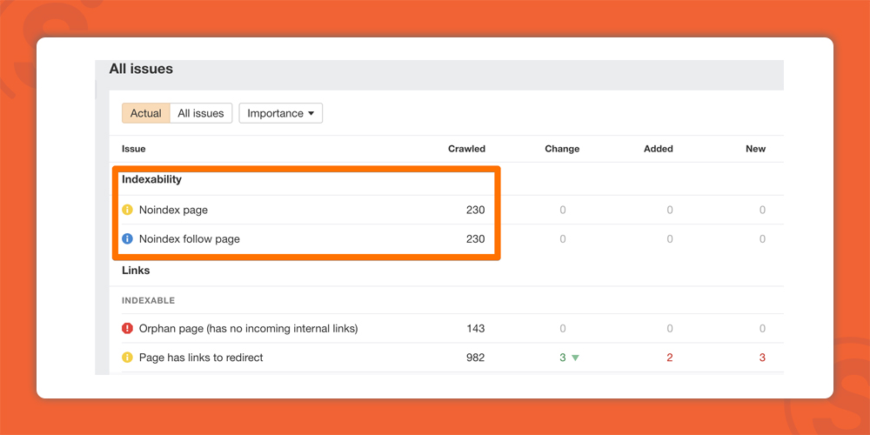Viewport: 870px width, 435px height.
Task: Click the yellow icon beside Page has links to redirect
Action: point(127,358)
